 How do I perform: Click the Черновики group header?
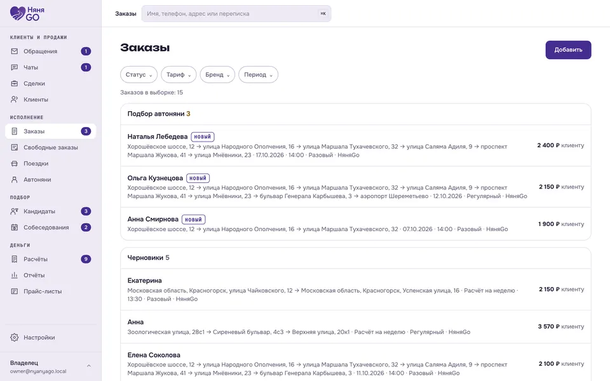[x=356, y=258]
